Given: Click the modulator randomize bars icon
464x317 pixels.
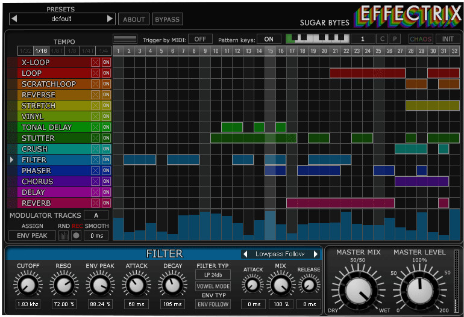Looking at the screenshot, I should (64, 236).
